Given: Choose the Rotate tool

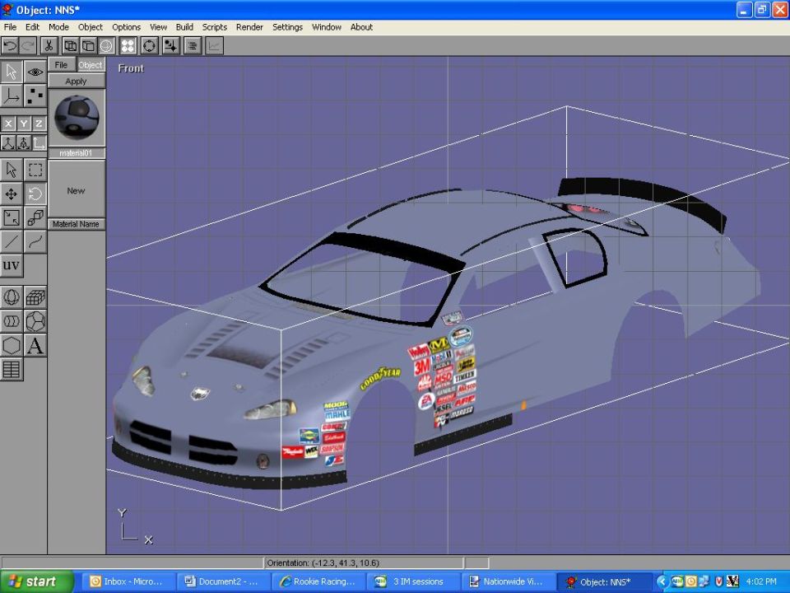Looking at the screenshot, I should point(35,194).
